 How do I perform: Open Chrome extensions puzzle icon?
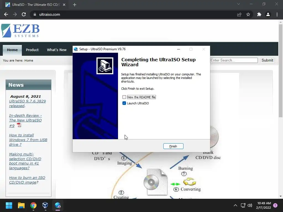coord(259,14)
